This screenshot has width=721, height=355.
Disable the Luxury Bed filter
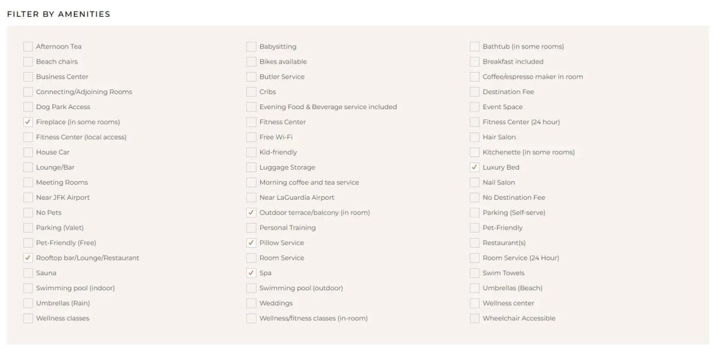click(x=475, y=167)
